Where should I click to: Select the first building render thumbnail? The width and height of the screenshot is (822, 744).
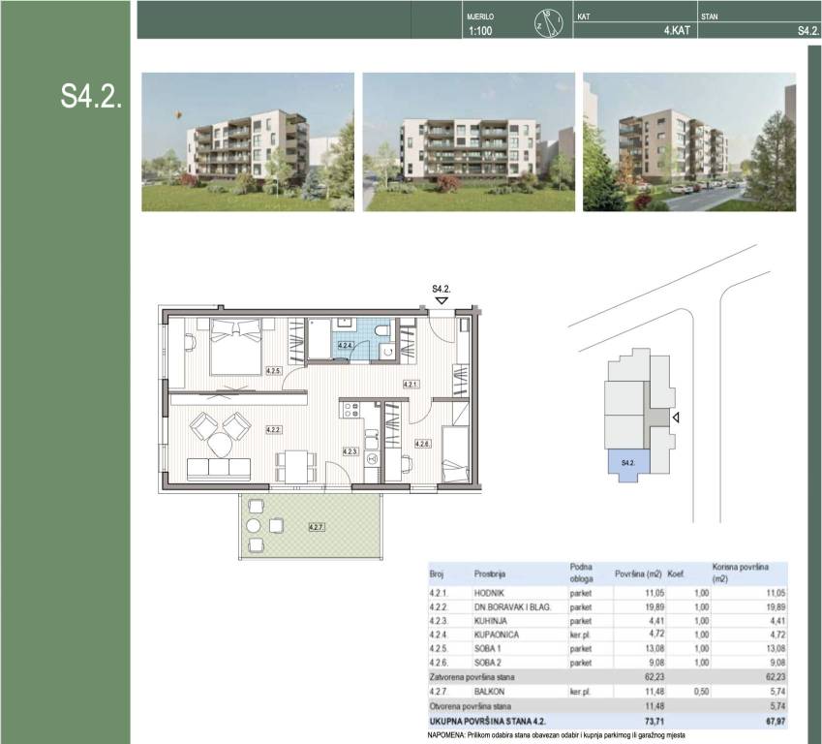tap(248, 141)
